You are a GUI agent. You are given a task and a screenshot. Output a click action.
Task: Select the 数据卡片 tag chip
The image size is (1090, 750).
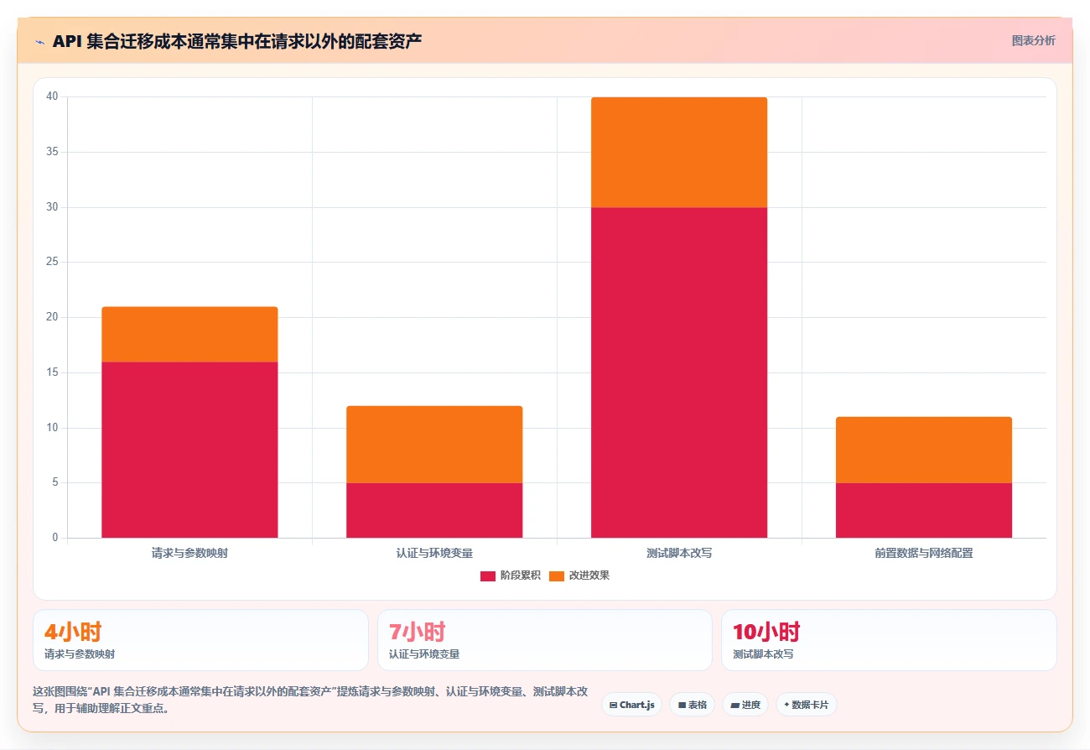[806, 705]
